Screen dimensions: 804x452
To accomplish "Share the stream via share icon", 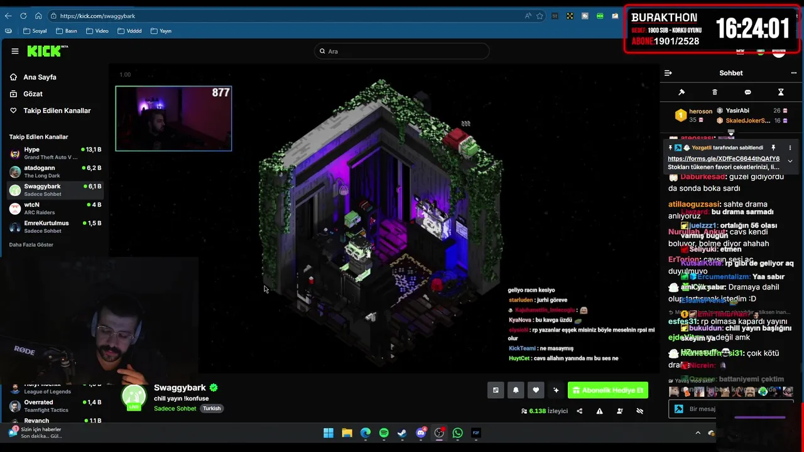I will (x=579, y=411).
